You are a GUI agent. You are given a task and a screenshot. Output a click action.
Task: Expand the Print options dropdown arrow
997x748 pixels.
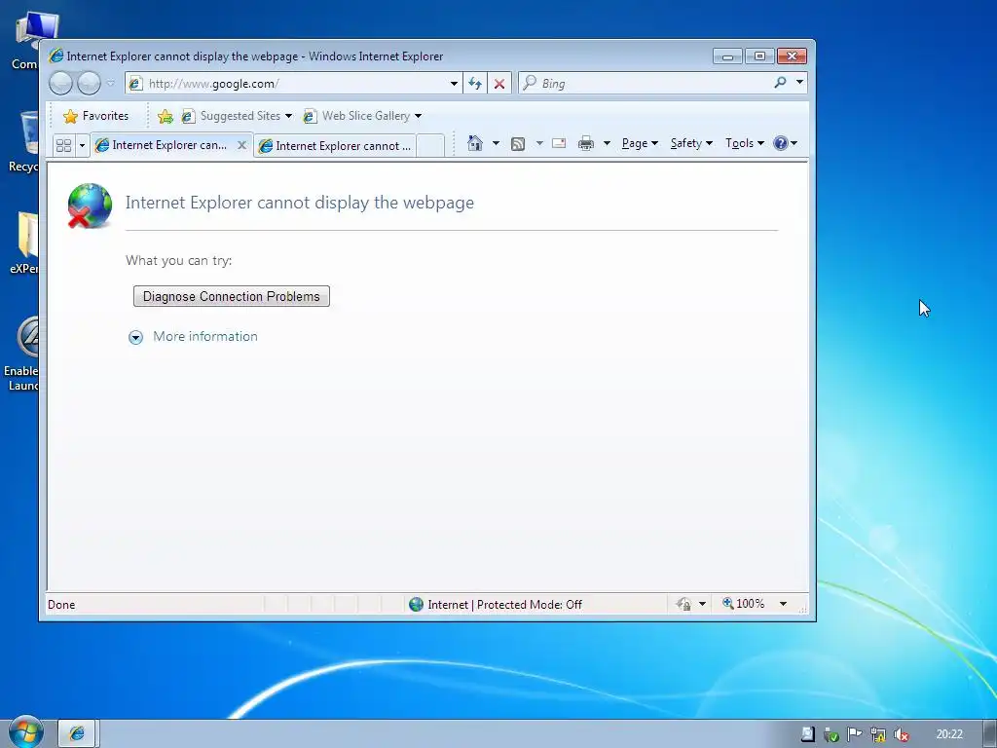click(x=607, y=143)
